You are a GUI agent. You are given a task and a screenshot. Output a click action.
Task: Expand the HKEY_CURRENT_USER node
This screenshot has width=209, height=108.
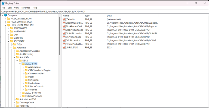(x=6, y=22)
